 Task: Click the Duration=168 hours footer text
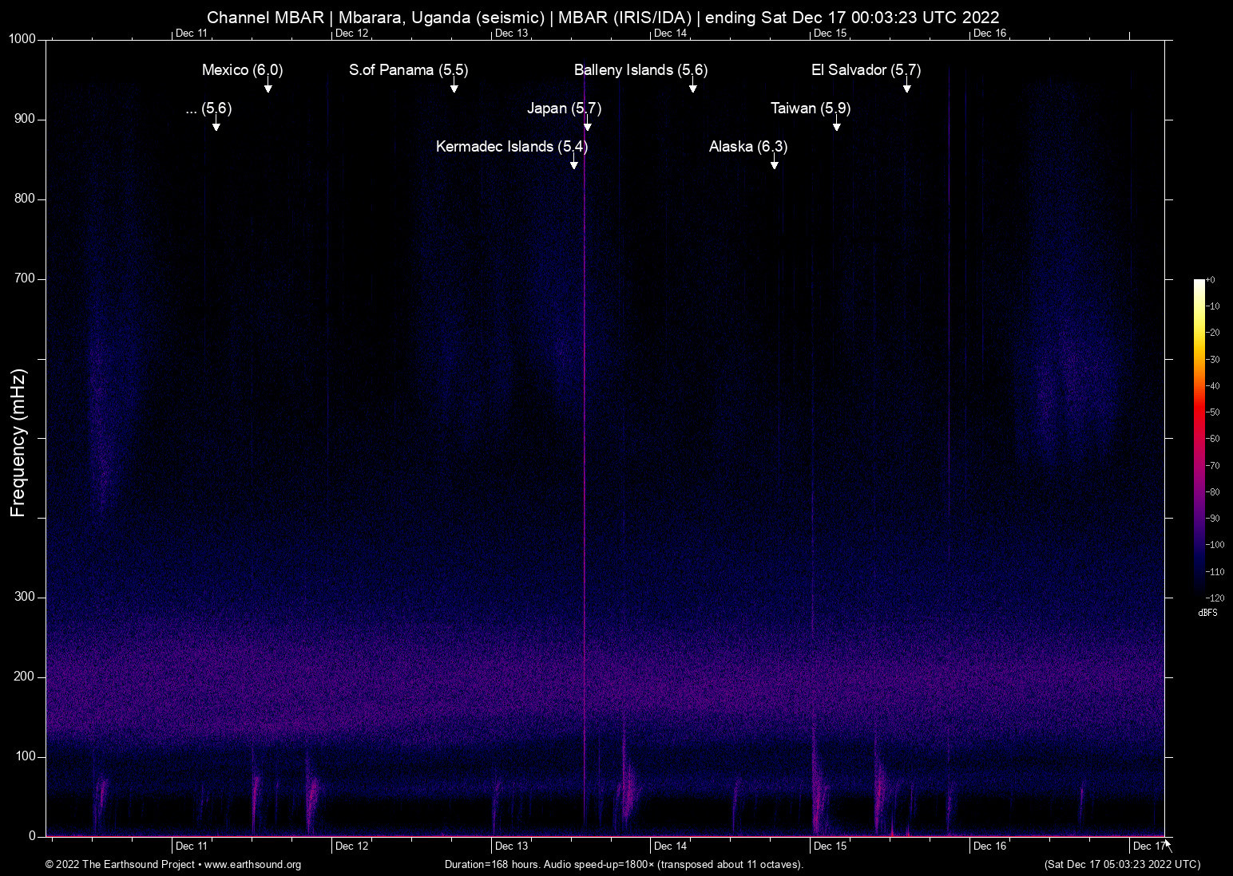(x=623, y=864)
